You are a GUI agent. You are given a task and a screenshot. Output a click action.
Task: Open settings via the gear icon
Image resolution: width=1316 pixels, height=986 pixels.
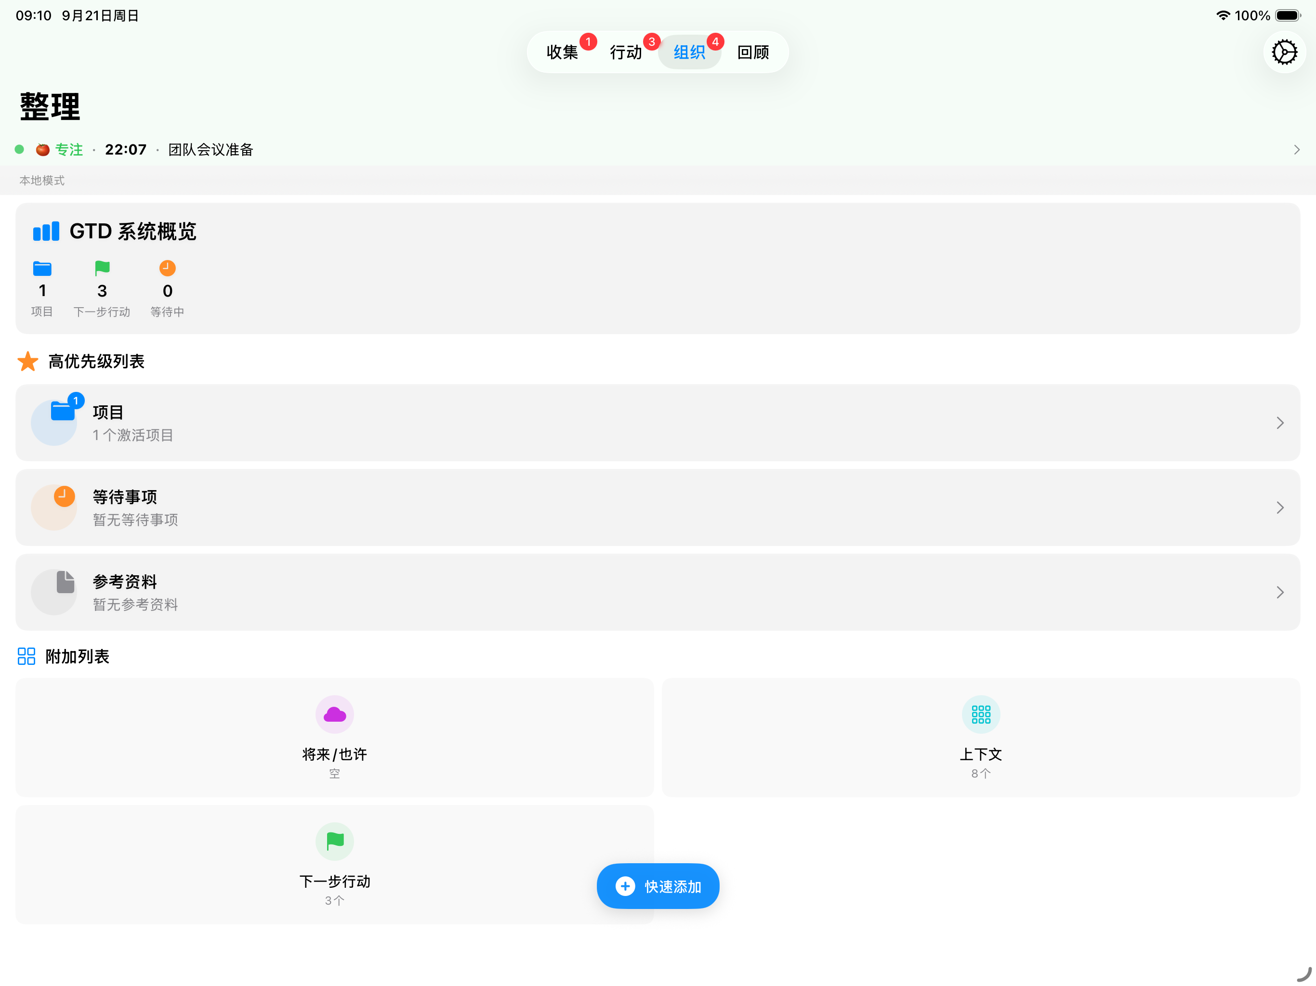coord(1284,52)
